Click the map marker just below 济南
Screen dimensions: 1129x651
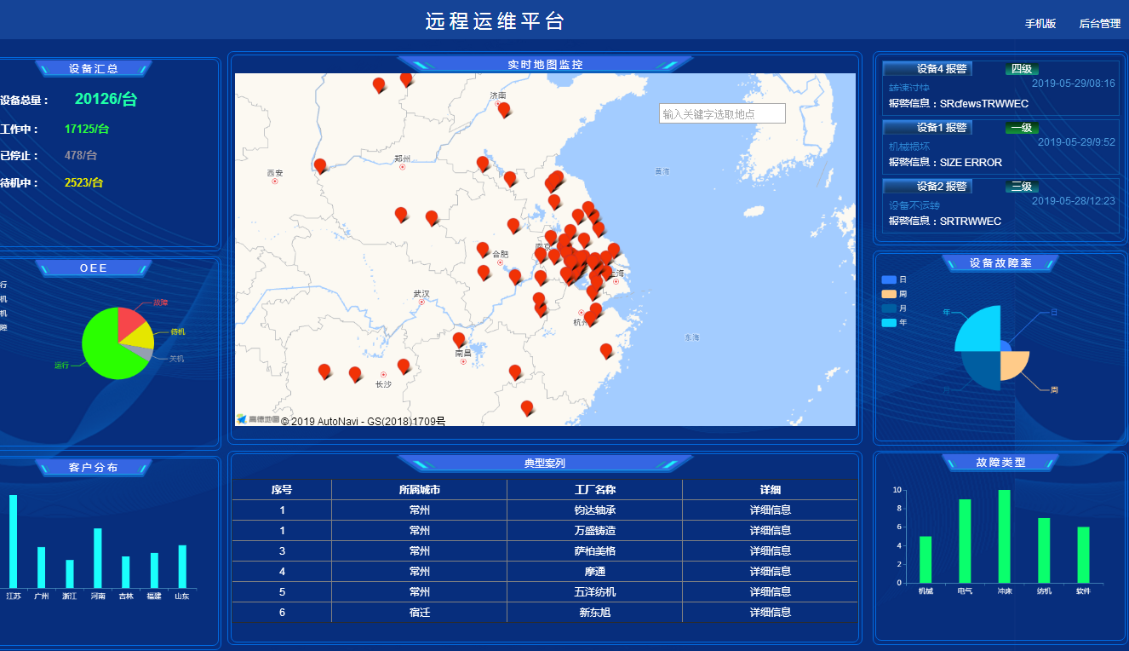tap(503, 108)
